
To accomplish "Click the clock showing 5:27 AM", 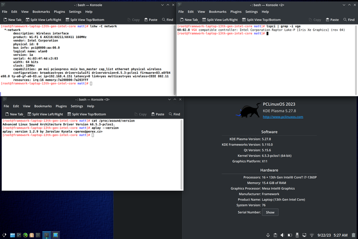I will [341, 235].
